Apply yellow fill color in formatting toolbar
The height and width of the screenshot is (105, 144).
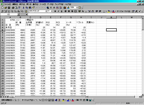click(109, 11)
